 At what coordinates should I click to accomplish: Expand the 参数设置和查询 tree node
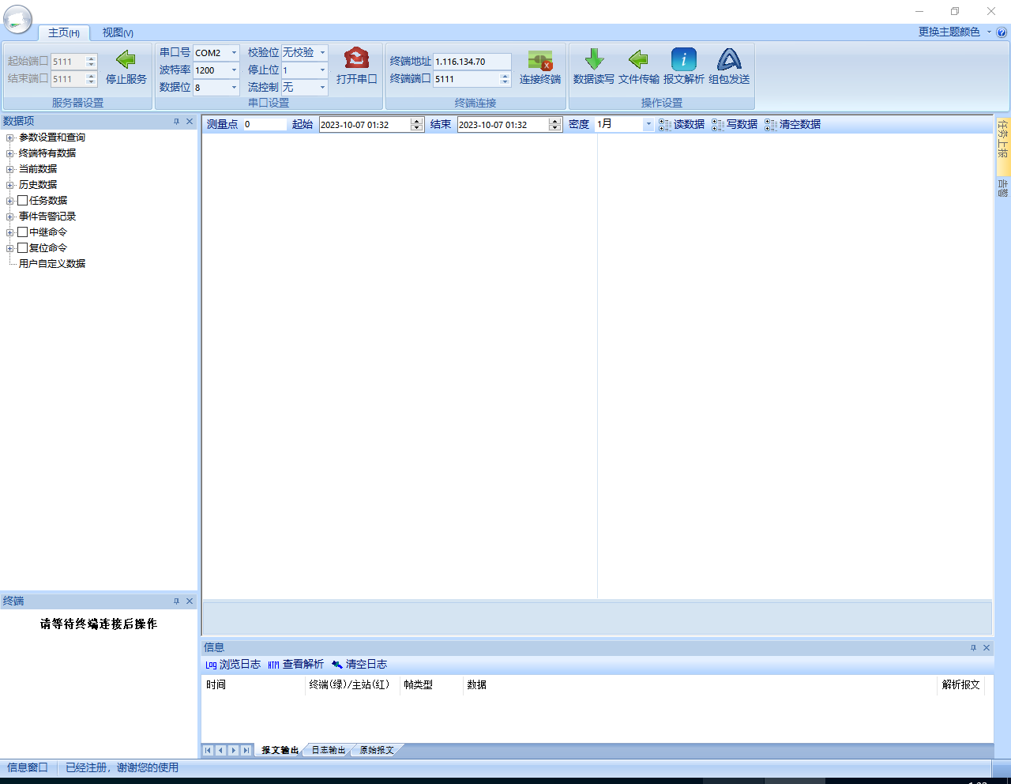[9, 138]
